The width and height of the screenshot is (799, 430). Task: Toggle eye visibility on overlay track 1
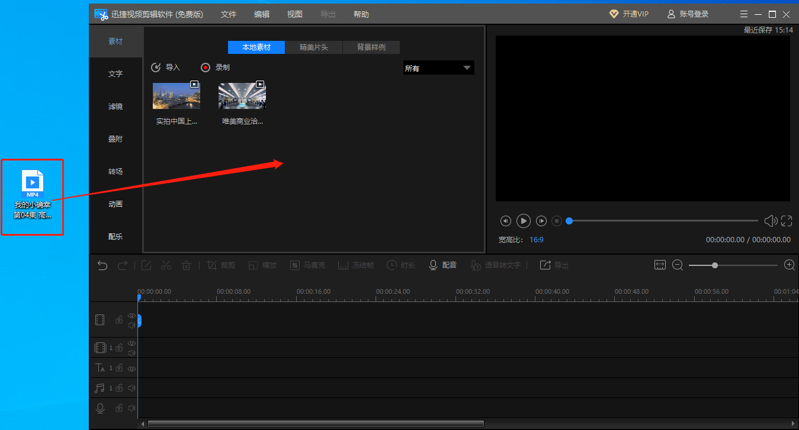point(131,344)
